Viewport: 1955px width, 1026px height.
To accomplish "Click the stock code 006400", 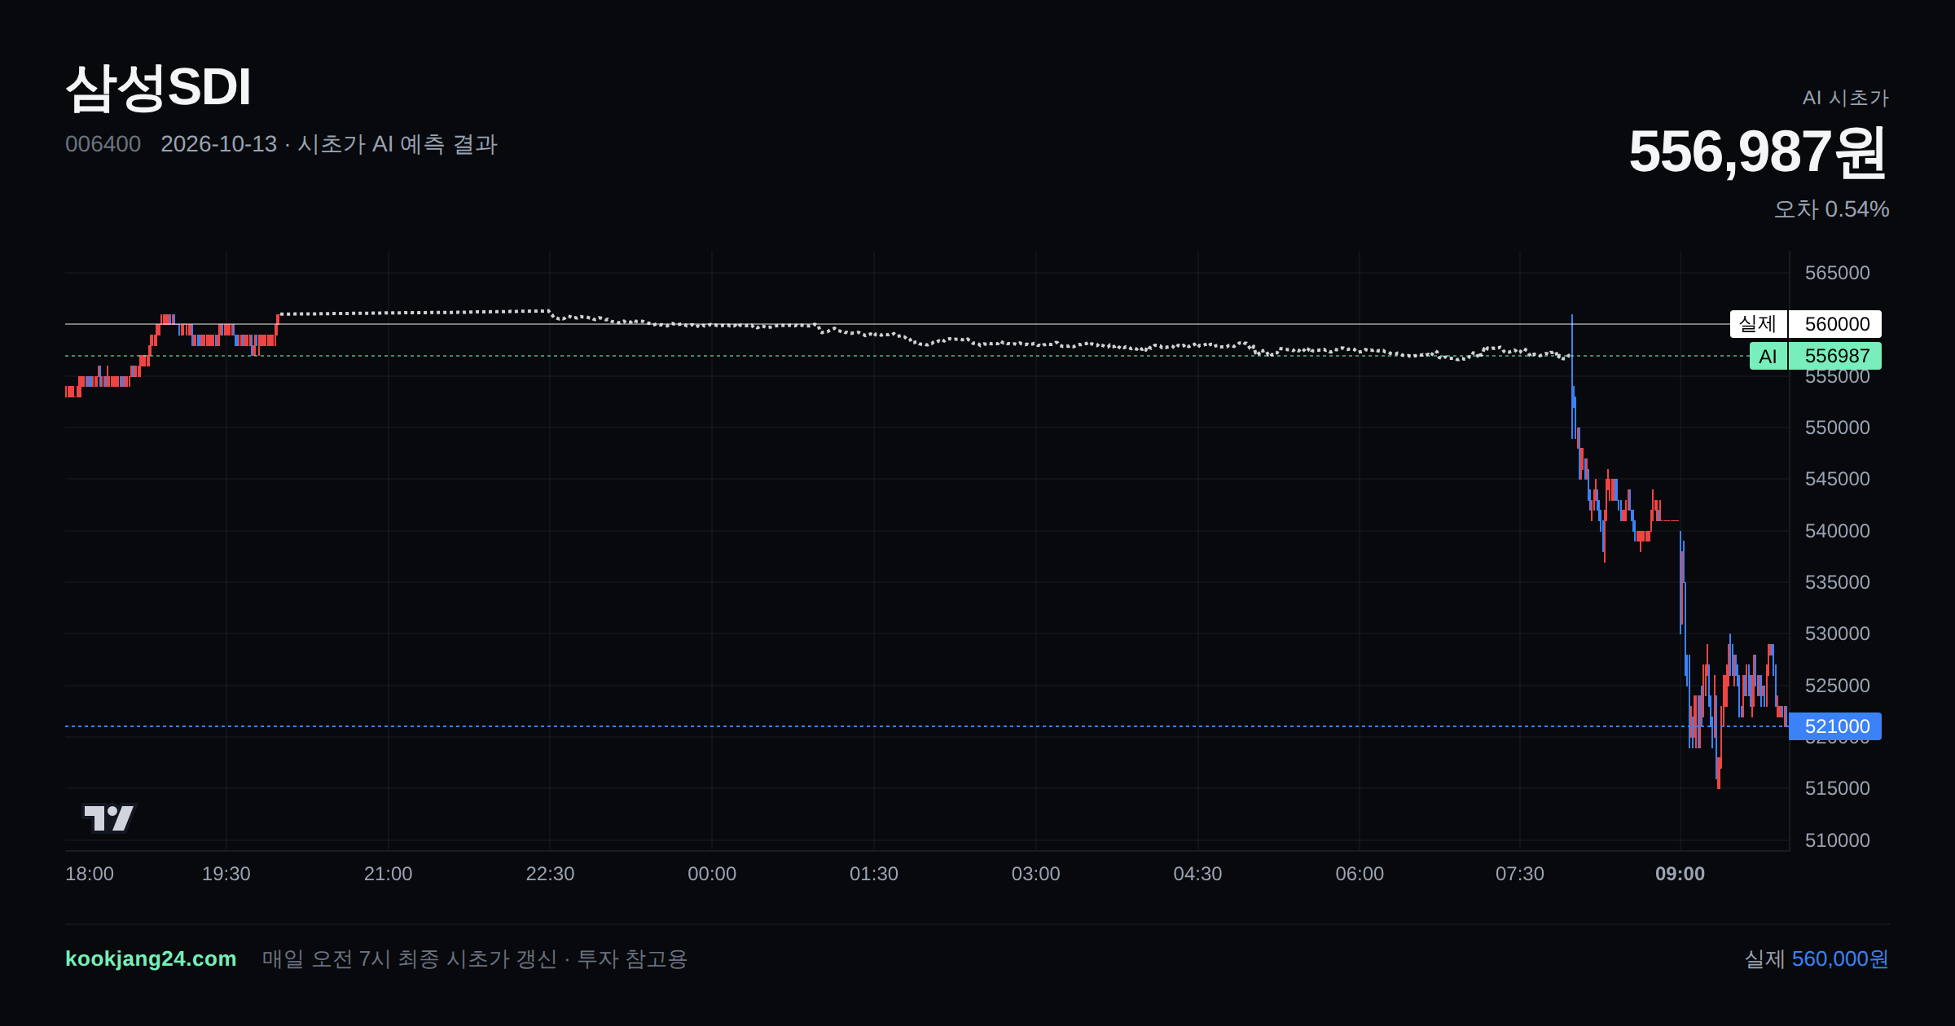I will point(103,144).
